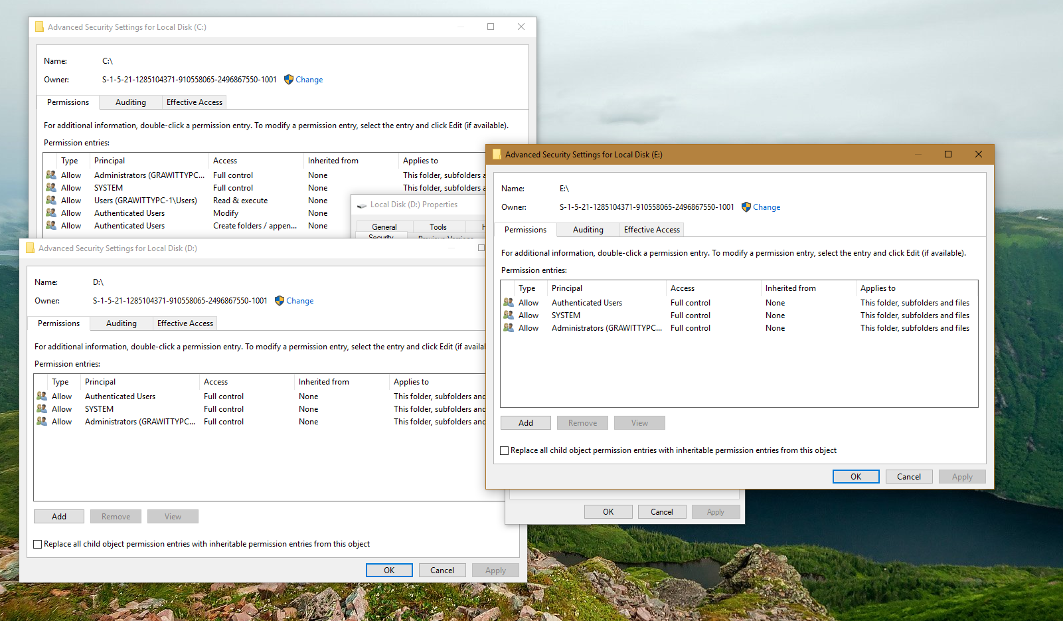The image size is (1063, 621).
Task: Select "Create folders / appen..." cell in C: window
Action: [255, 226]
